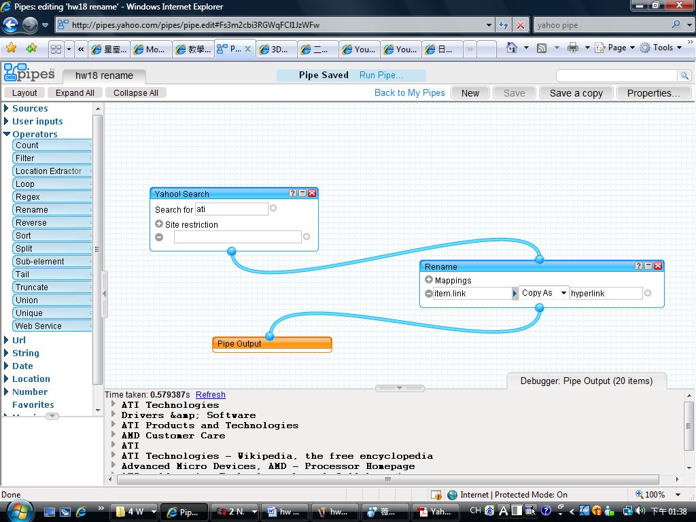Click Add to Favorites star-plus icon
The width and height of the screenshot is (696, 522).
[31, 48]
